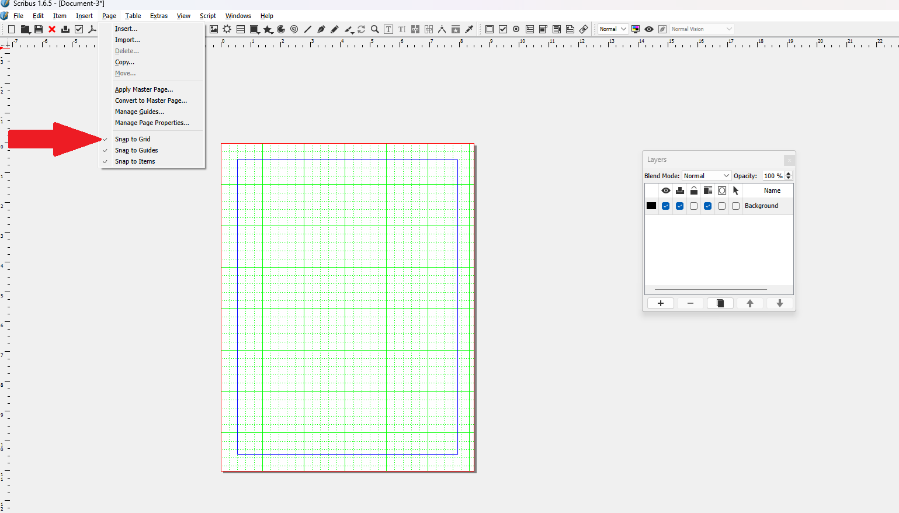Click the Save document icon
Image resolution: width=899 pixels, height=513 pixels.
pyautogui.click(x=39, y=29)
